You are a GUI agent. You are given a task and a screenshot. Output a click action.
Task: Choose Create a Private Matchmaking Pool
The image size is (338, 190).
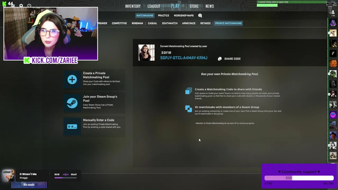(94, 79)
